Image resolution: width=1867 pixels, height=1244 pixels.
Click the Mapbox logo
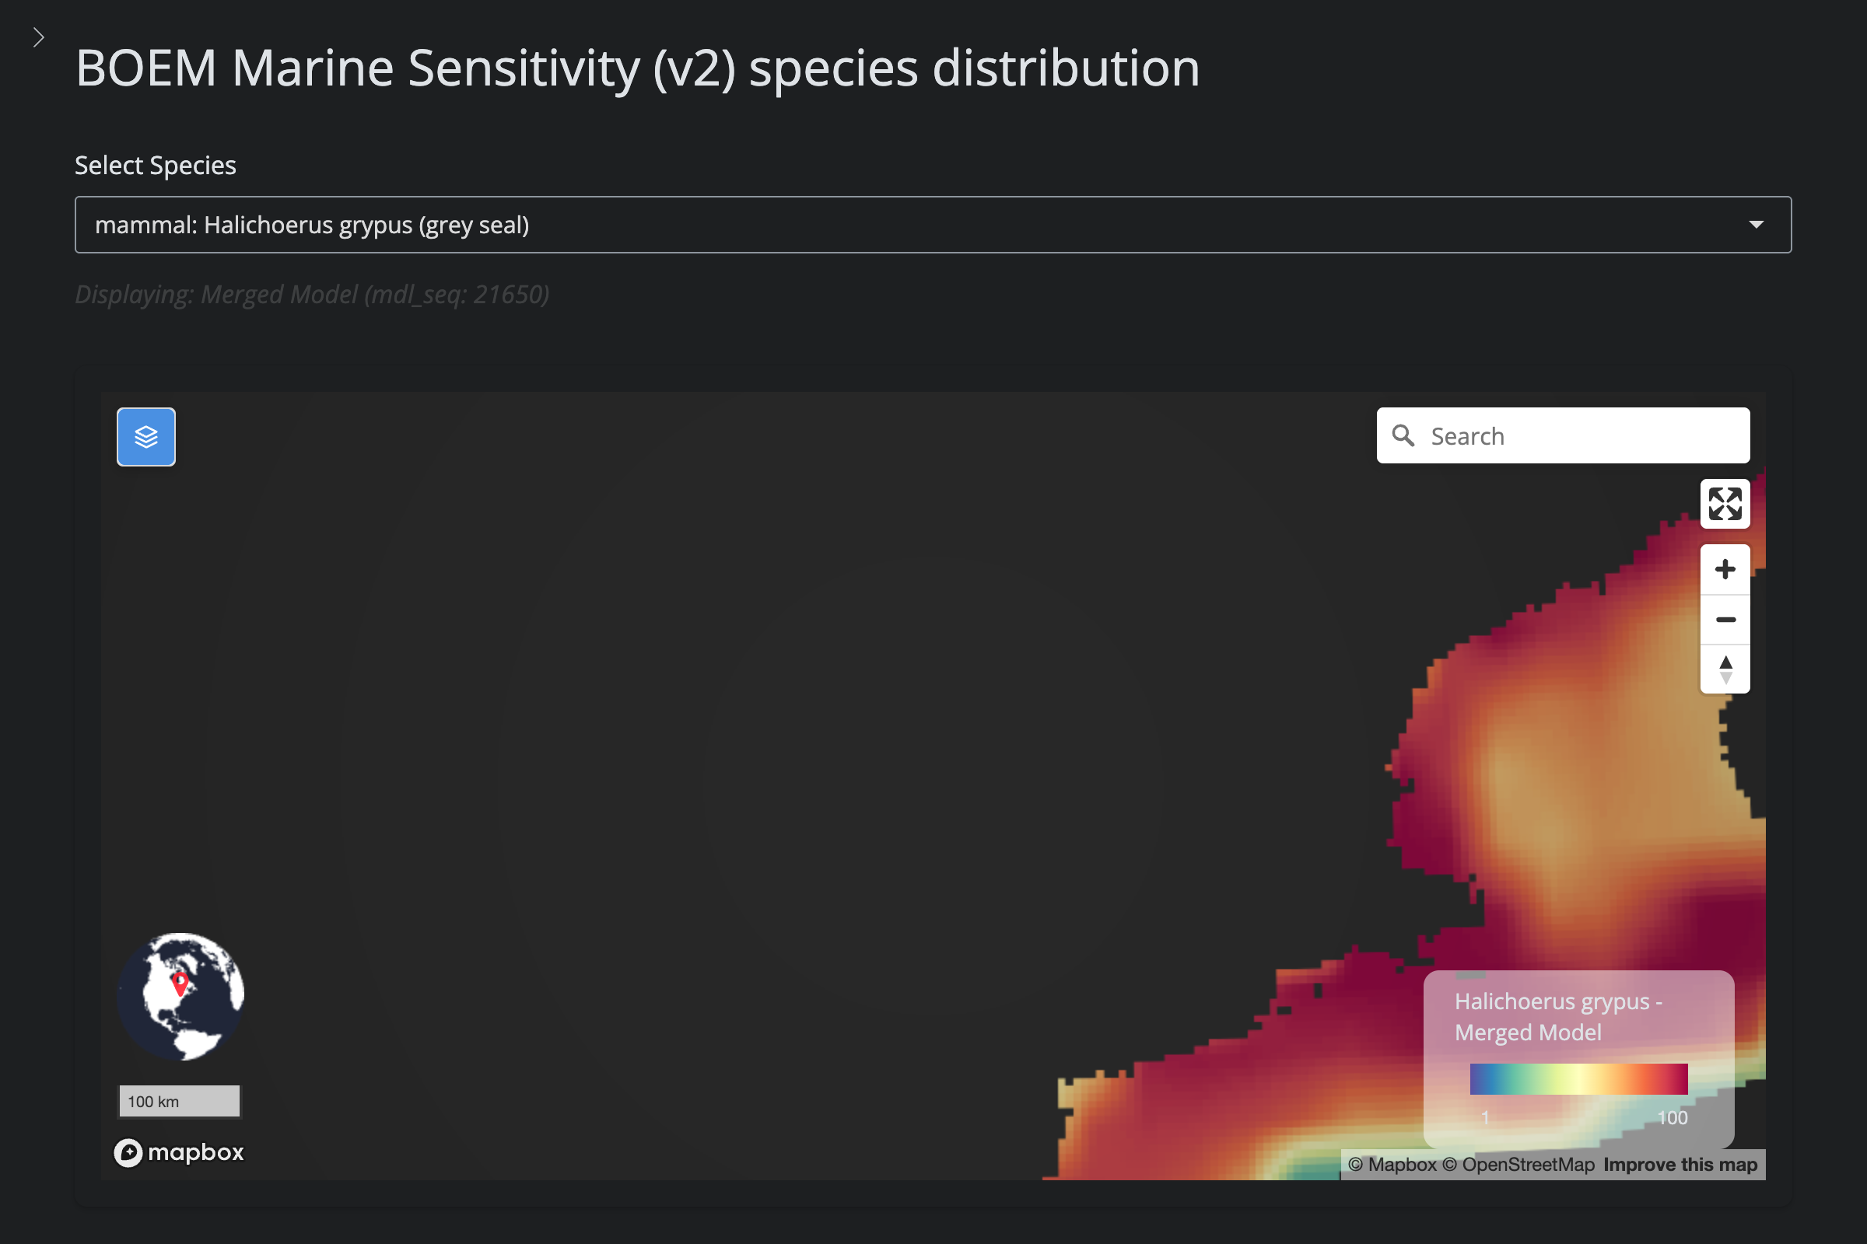(x=180, y=1152)
